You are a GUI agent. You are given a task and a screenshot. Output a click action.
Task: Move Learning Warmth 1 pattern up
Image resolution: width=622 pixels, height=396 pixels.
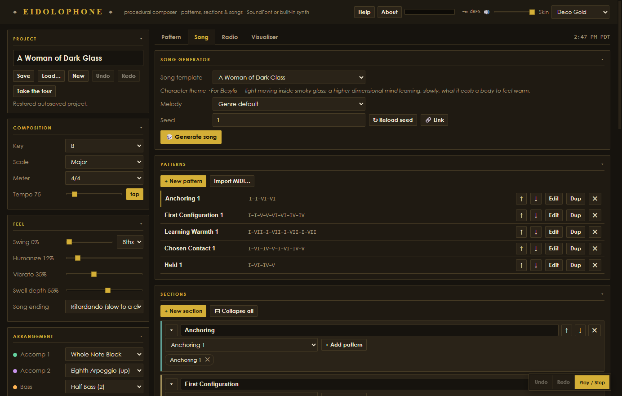pos(521,232)
